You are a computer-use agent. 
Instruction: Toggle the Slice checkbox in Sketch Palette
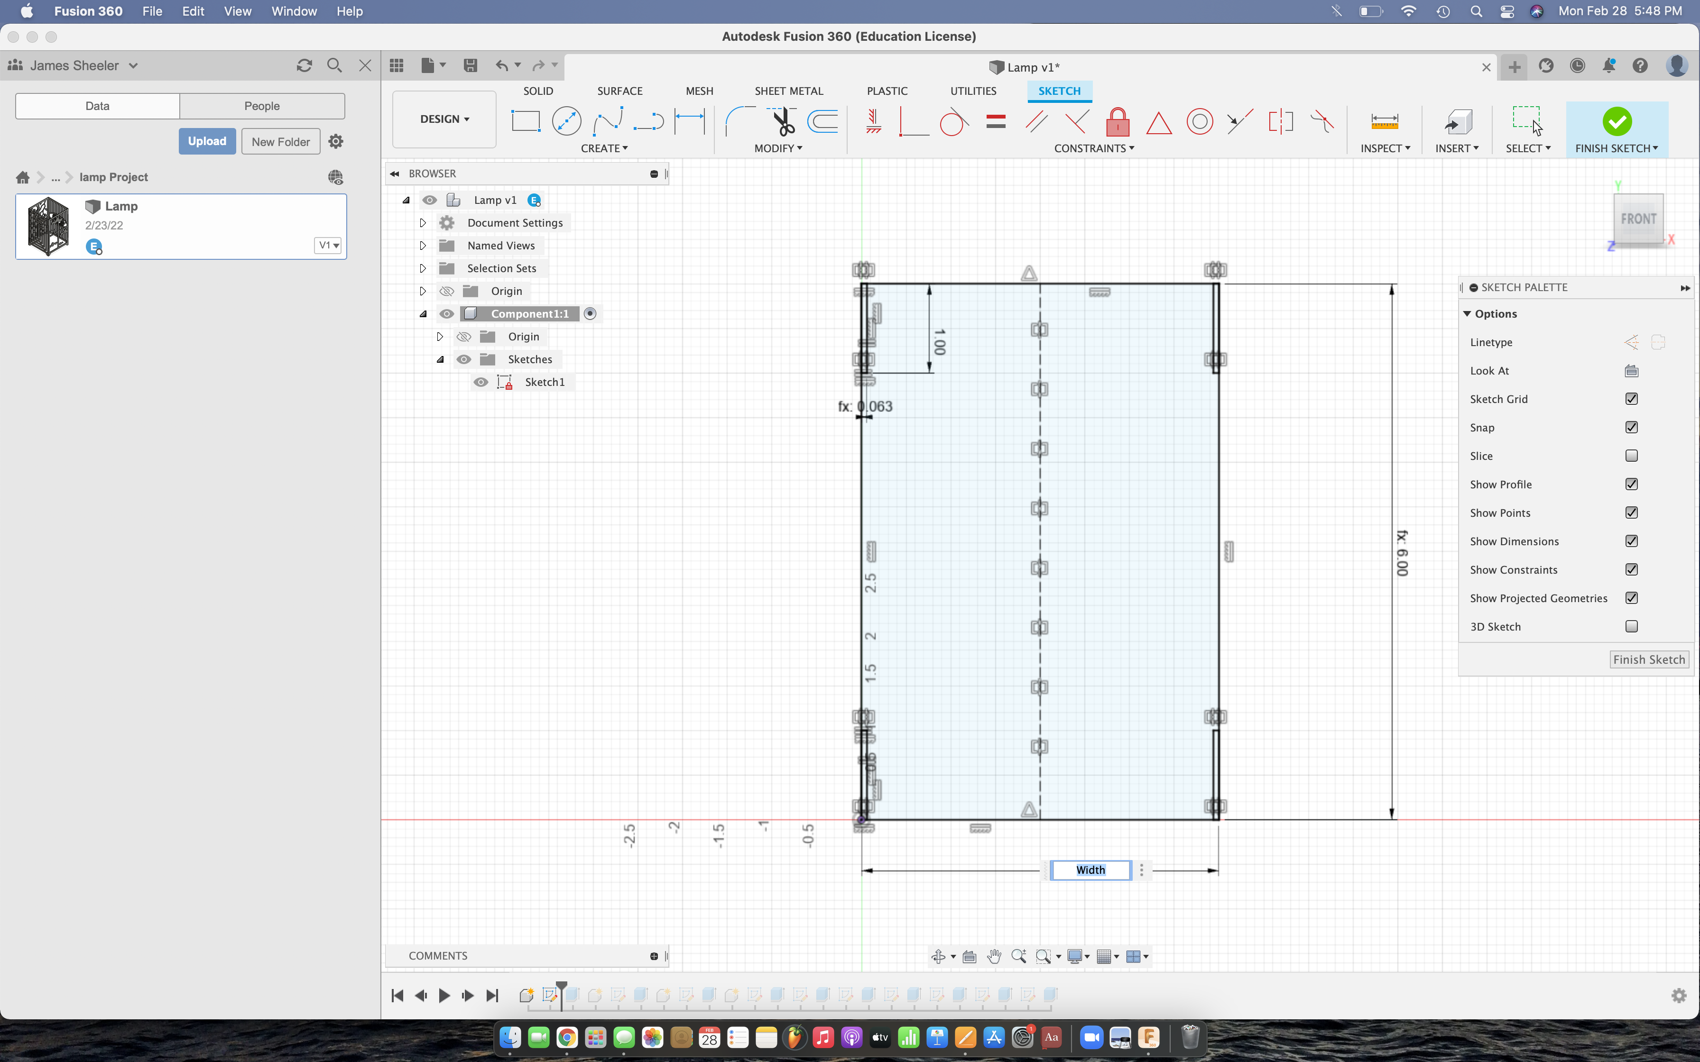(1632, 455)
